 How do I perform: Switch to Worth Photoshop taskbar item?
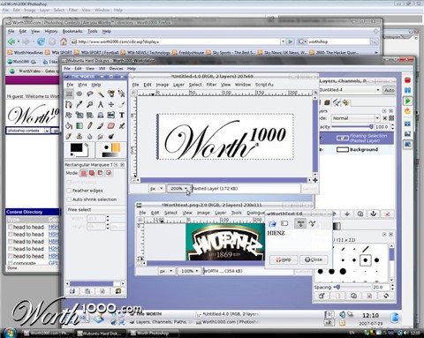pyautogui.click(x=154, y=334)
